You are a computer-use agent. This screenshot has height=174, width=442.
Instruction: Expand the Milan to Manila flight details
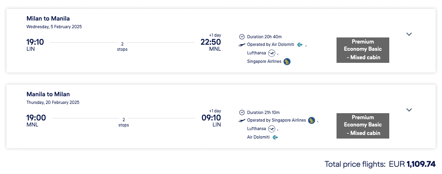pyautogui.click(x=409, y=34)
